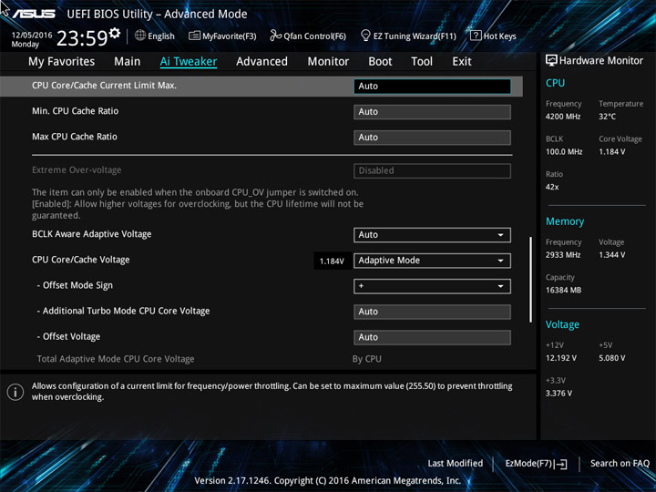This screenshot has width=656, height=492.
Task: Click the 2933 MHz memory frequency
Action: (x=563, y=255)
